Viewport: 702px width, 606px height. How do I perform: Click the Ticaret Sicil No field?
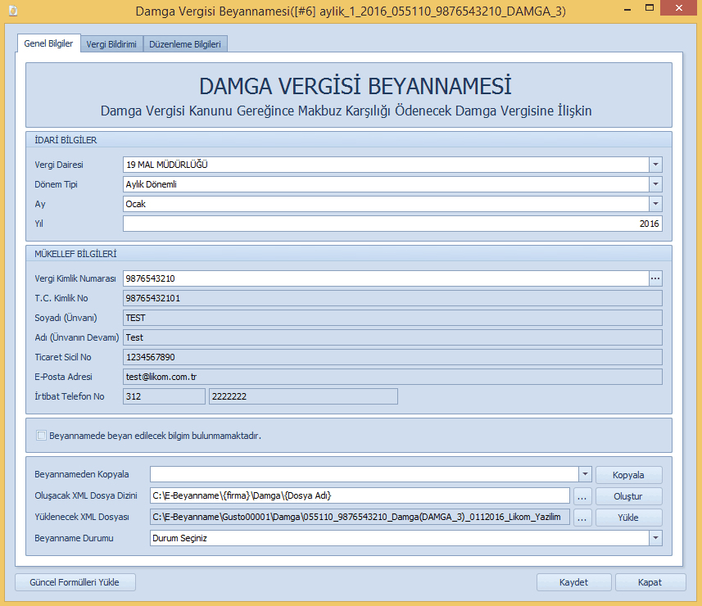point(392,357)
